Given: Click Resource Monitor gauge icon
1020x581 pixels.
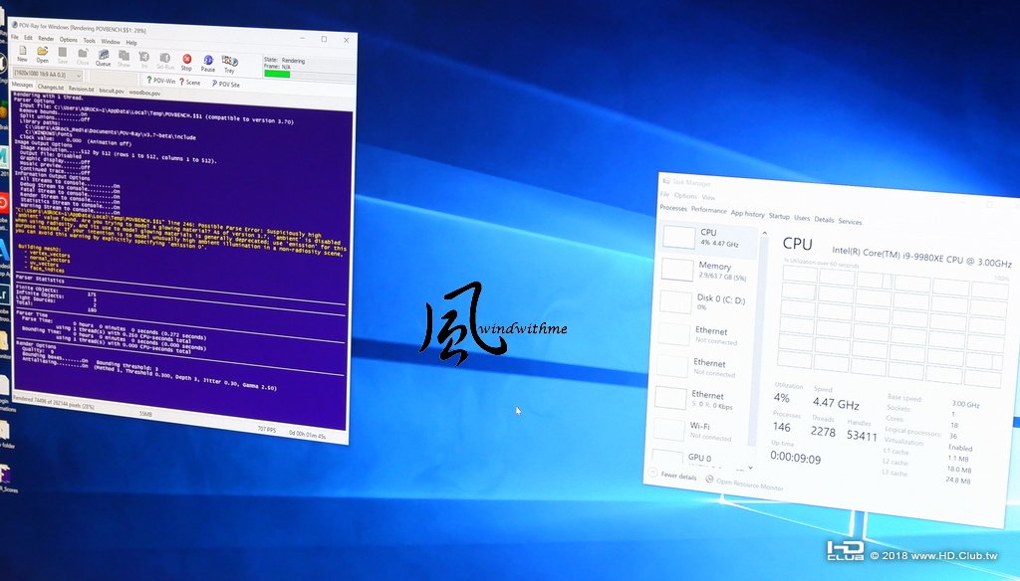Looking at the screenshot, I should [709, 480].
